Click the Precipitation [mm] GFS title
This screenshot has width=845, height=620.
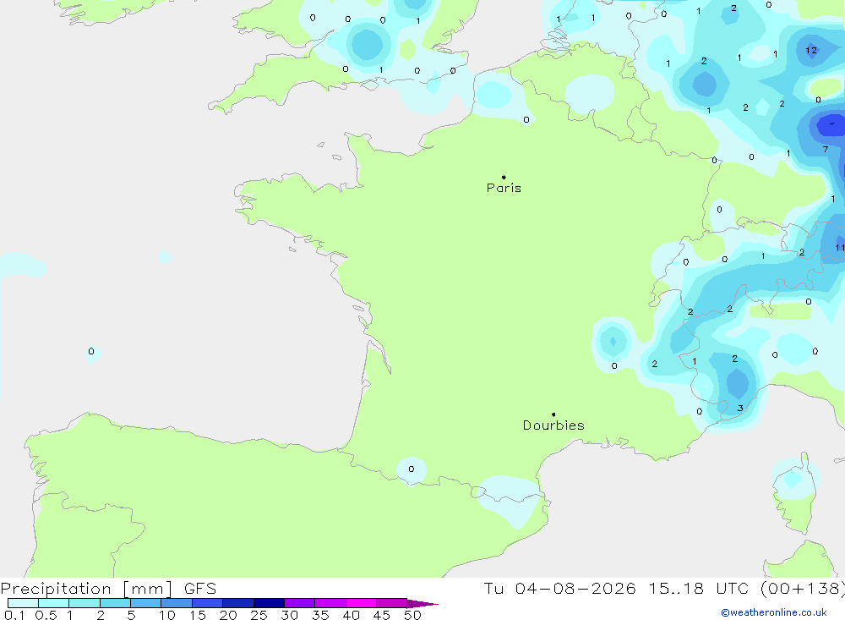108,588
